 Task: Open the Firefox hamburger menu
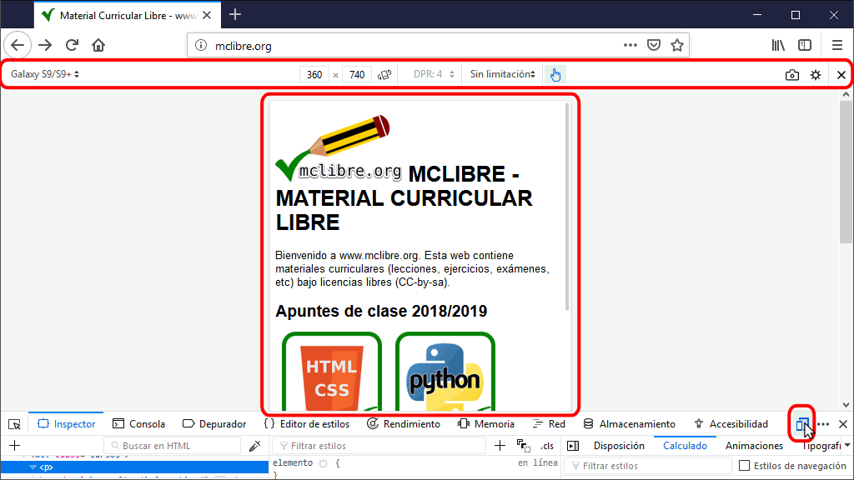[x=837, y=45]
